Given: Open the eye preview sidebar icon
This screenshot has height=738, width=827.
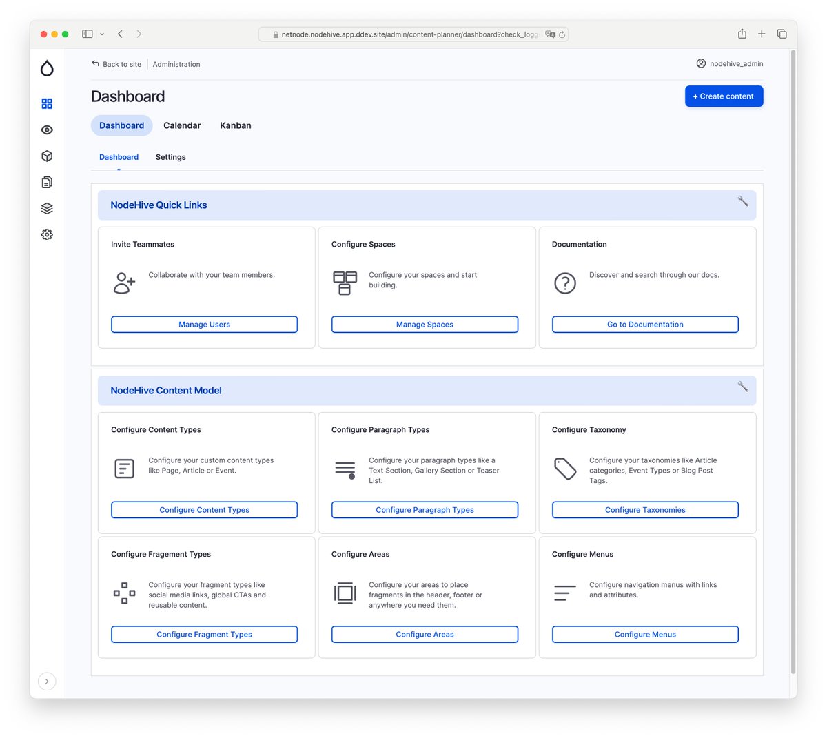Looking at the screenshot, I should 47,130.
